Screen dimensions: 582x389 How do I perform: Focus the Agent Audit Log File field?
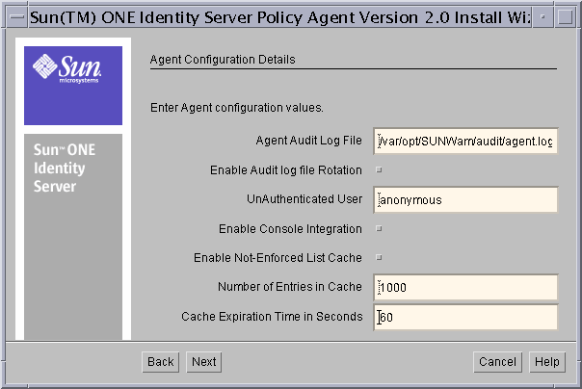click(x=465, y=141)
